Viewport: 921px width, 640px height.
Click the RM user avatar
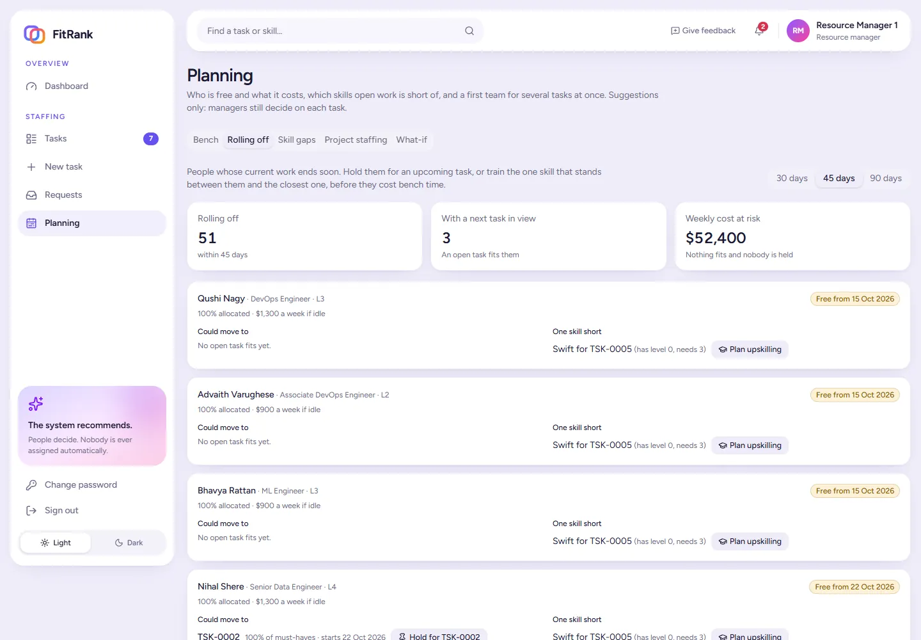pyautogui.click(x=798, y=31)
